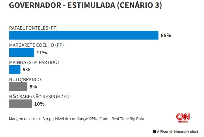Click the short blue Mainha bar
204x137 pixels.
click(15, 70)
